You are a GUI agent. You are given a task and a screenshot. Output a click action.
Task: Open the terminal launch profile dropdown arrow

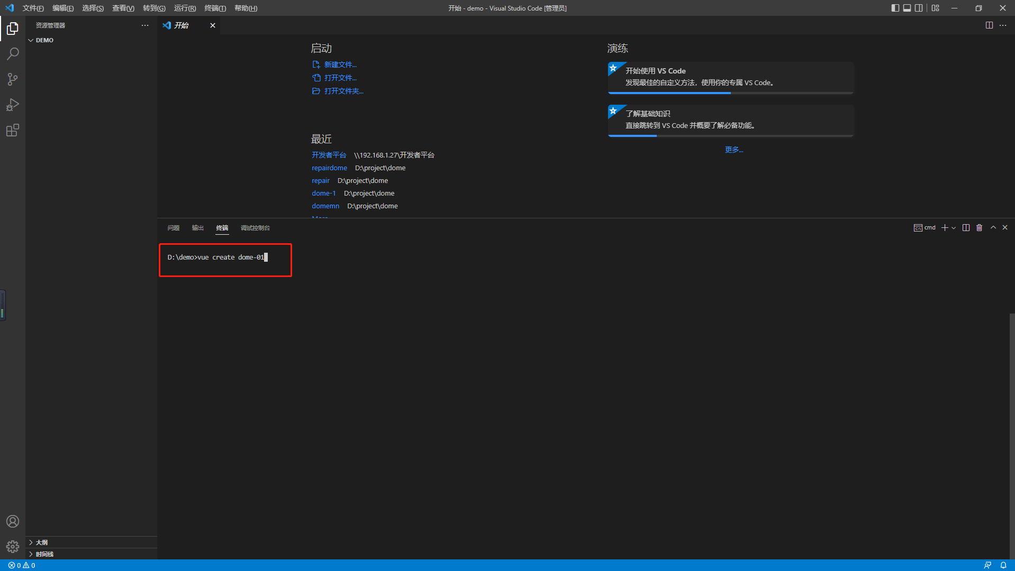[x=954, y=228]
